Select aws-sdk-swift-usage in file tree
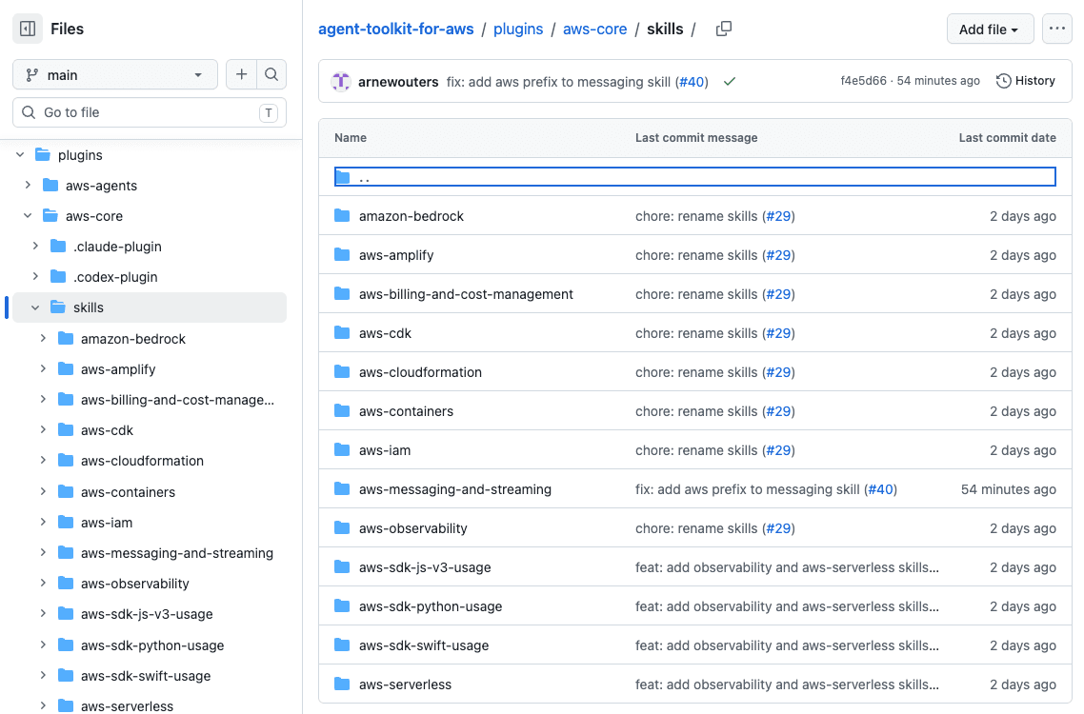The height and width of the screenshot is (714, 1084). (x=146, y=675)
